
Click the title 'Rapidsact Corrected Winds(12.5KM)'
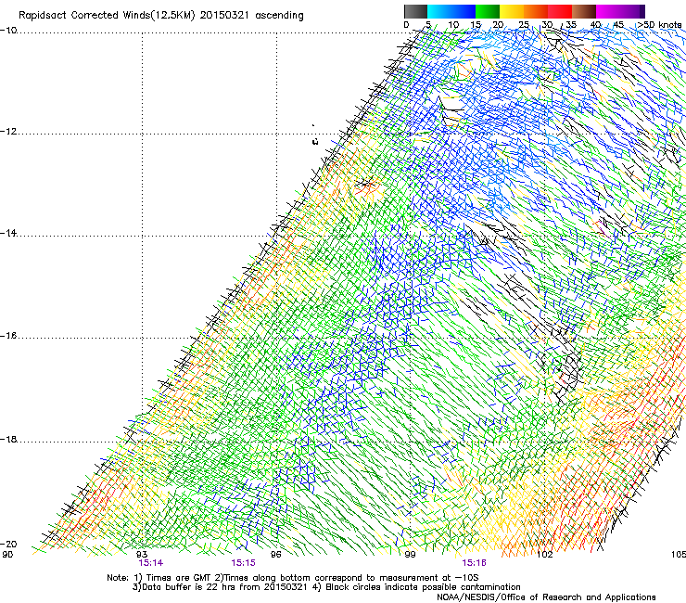tap(107, 16)
